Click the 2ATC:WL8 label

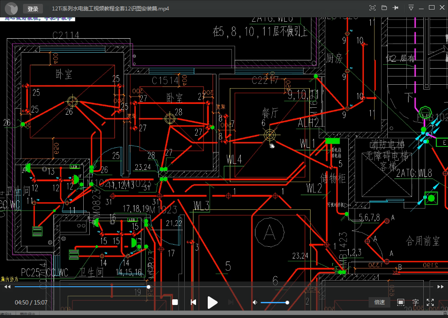(x=414, y=173)
